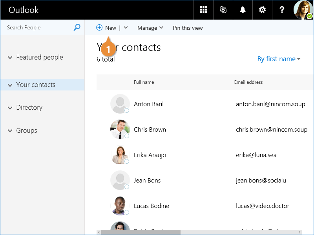Select Lucas Bodine's avatar checkbox
314x235 pixels.
coord(127,212)
